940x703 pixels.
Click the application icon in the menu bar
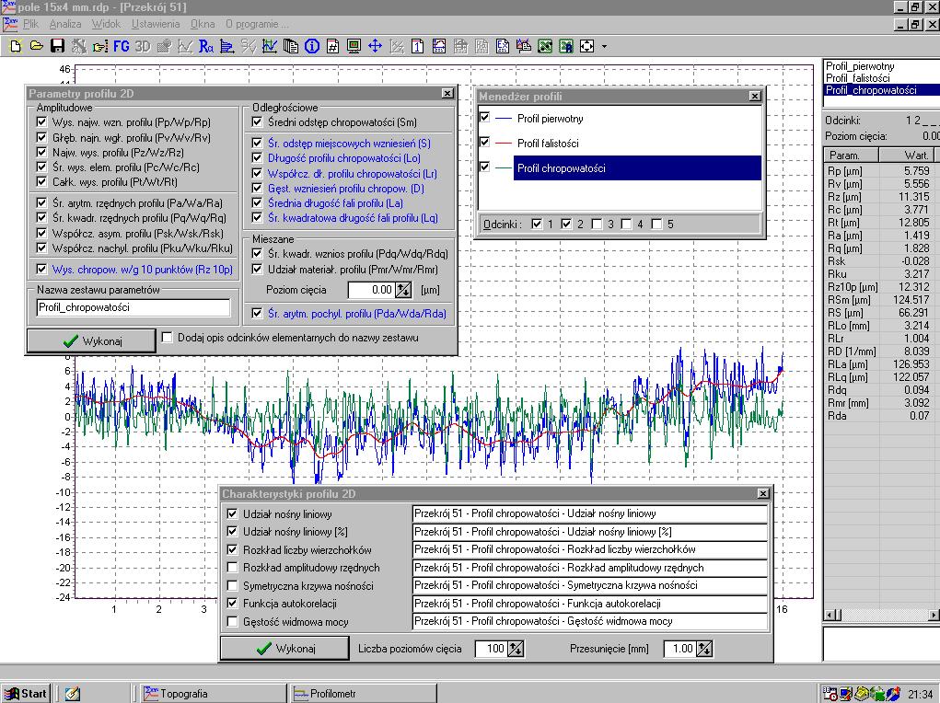(x=9, y=24)
